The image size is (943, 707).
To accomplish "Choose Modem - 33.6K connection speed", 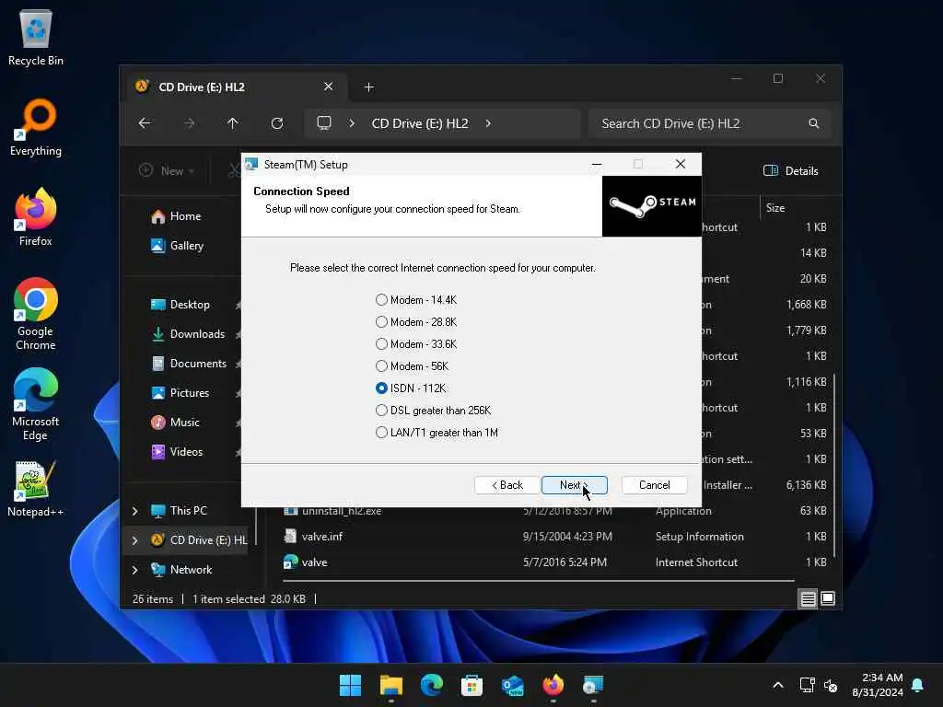I will (x=381, y=344).
